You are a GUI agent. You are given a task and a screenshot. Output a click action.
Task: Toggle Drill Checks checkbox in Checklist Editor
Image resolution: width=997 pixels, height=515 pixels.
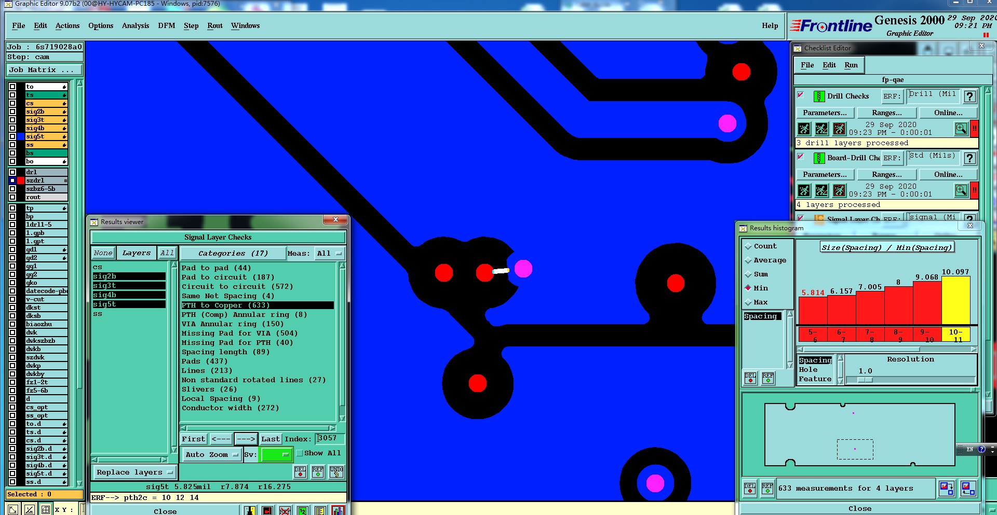coord(801,95)
